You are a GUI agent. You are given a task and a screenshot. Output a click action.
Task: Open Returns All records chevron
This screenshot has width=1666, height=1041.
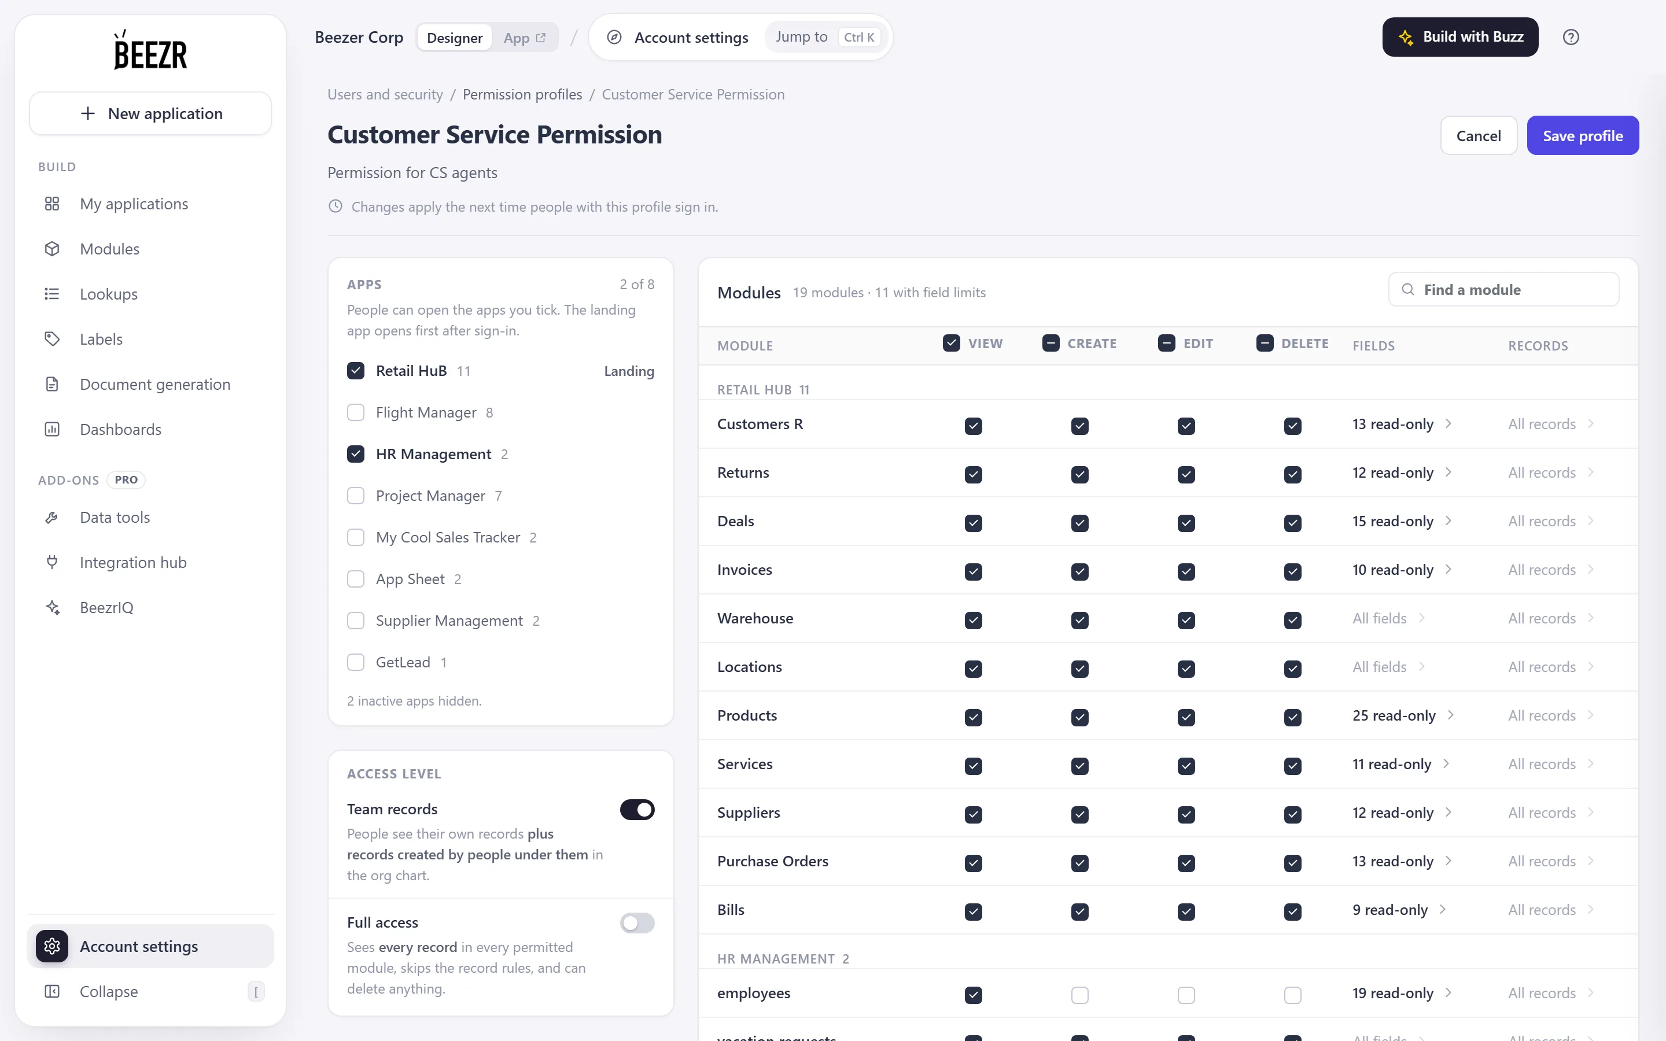pos(1590,472)
